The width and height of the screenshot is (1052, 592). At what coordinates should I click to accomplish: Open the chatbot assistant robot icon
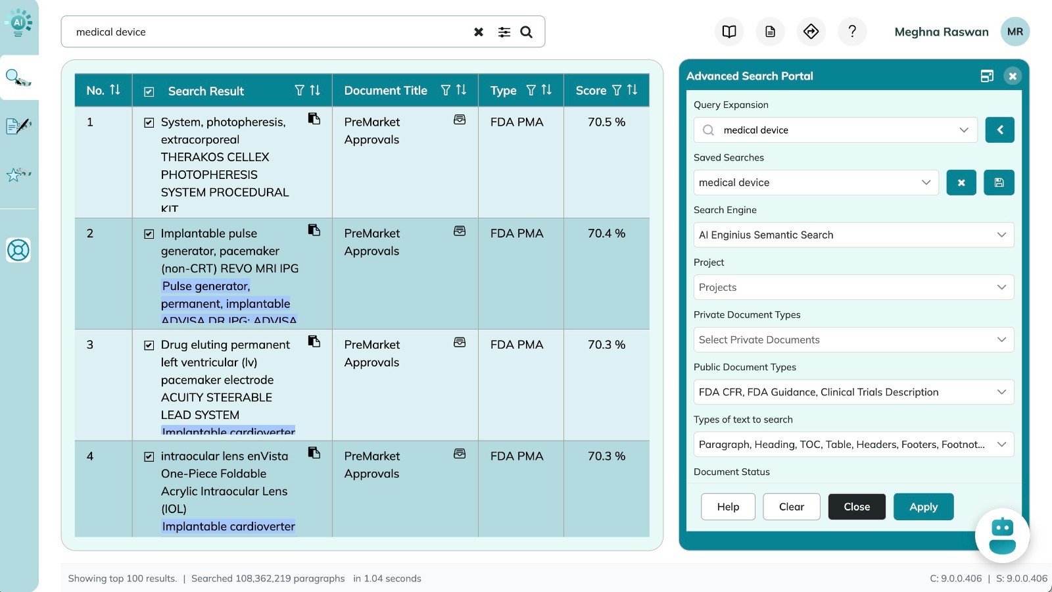click(1002, 535)
